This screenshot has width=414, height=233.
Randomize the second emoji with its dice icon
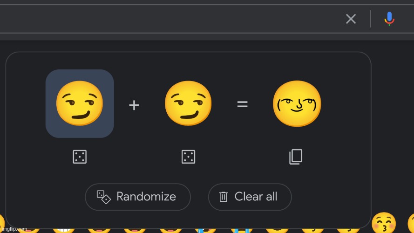[188, 157]
